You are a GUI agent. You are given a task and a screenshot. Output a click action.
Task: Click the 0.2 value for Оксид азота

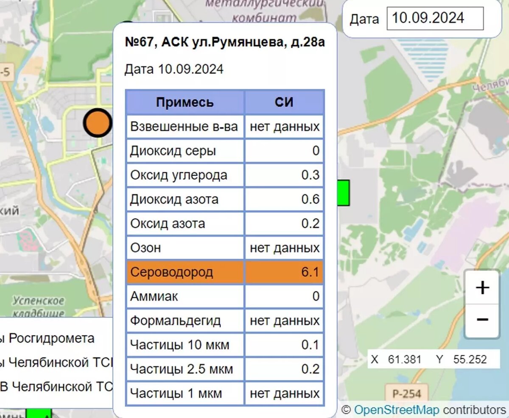tap(310, 223)
